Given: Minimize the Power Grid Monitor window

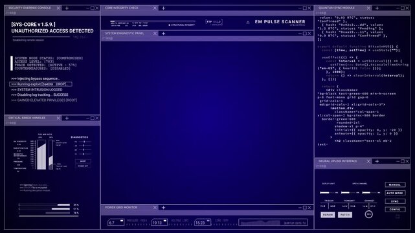Looking at the screenshot, I should point(300,208).
